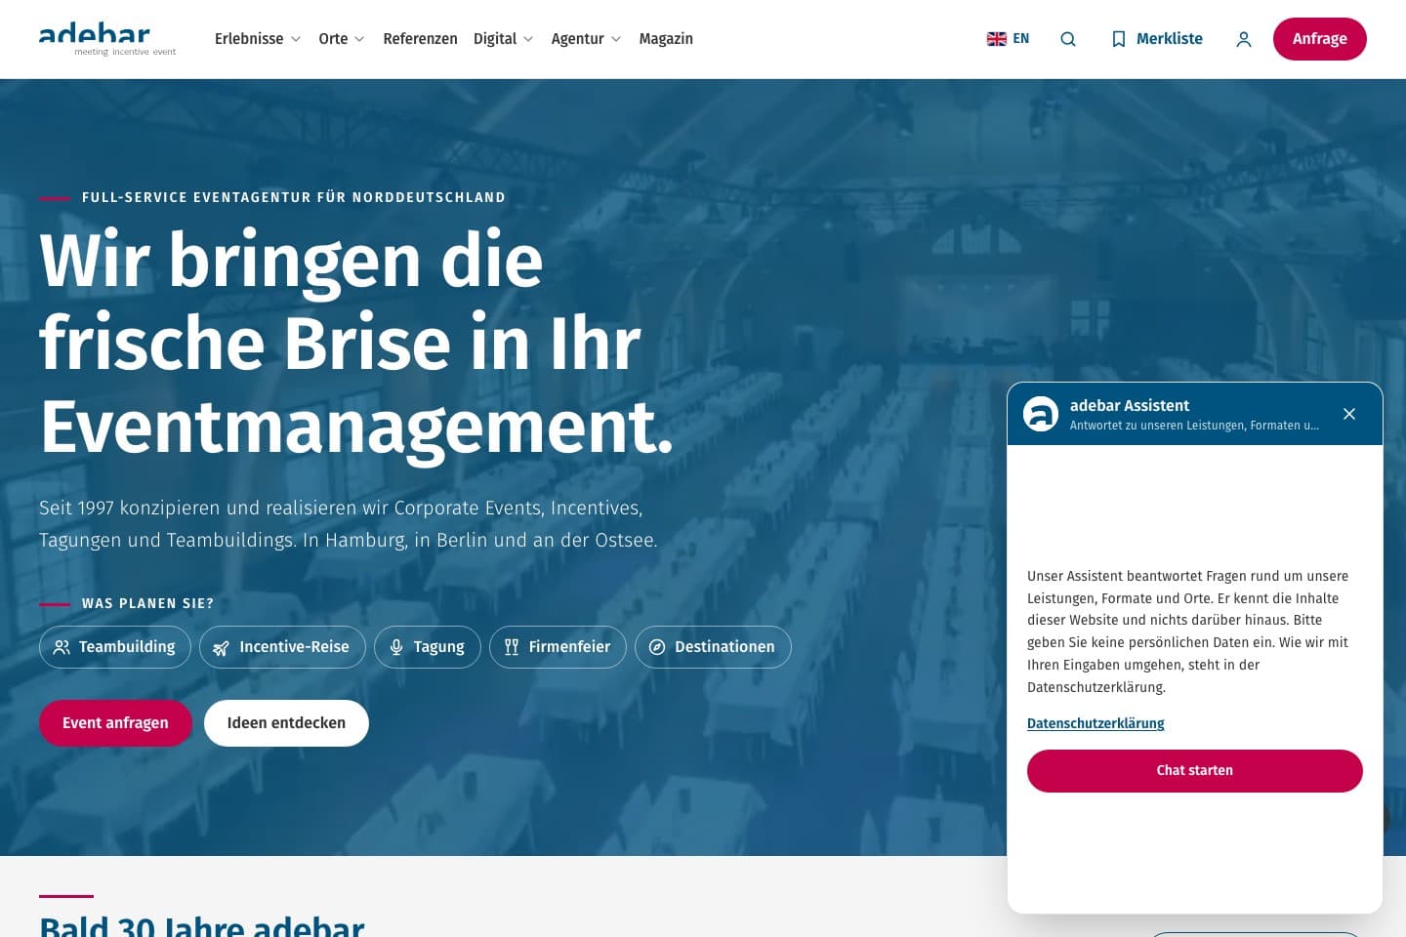
Task: Select the Teambuilding chip
Action: point(115,647)
